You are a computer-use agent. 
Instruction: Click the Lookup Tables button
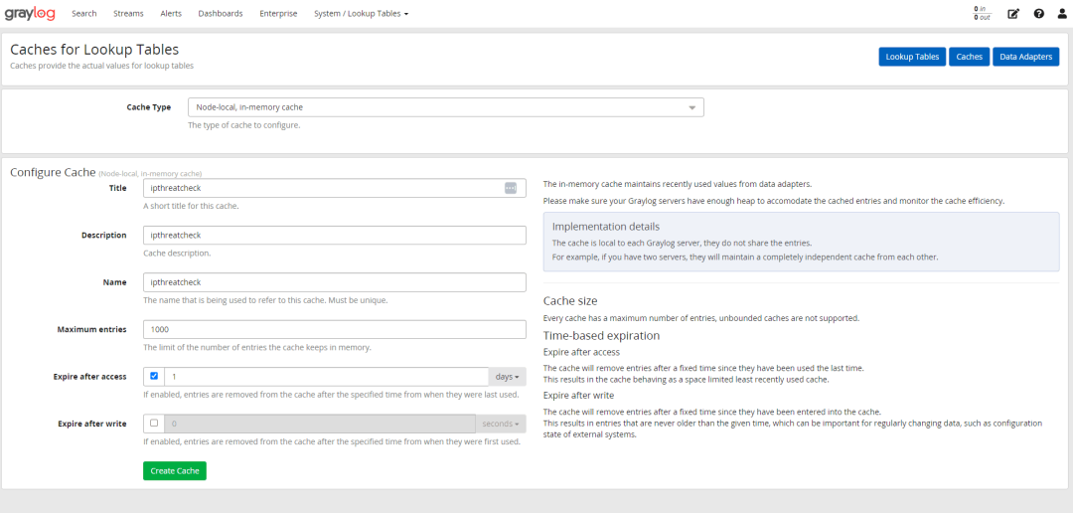[912, 57]
